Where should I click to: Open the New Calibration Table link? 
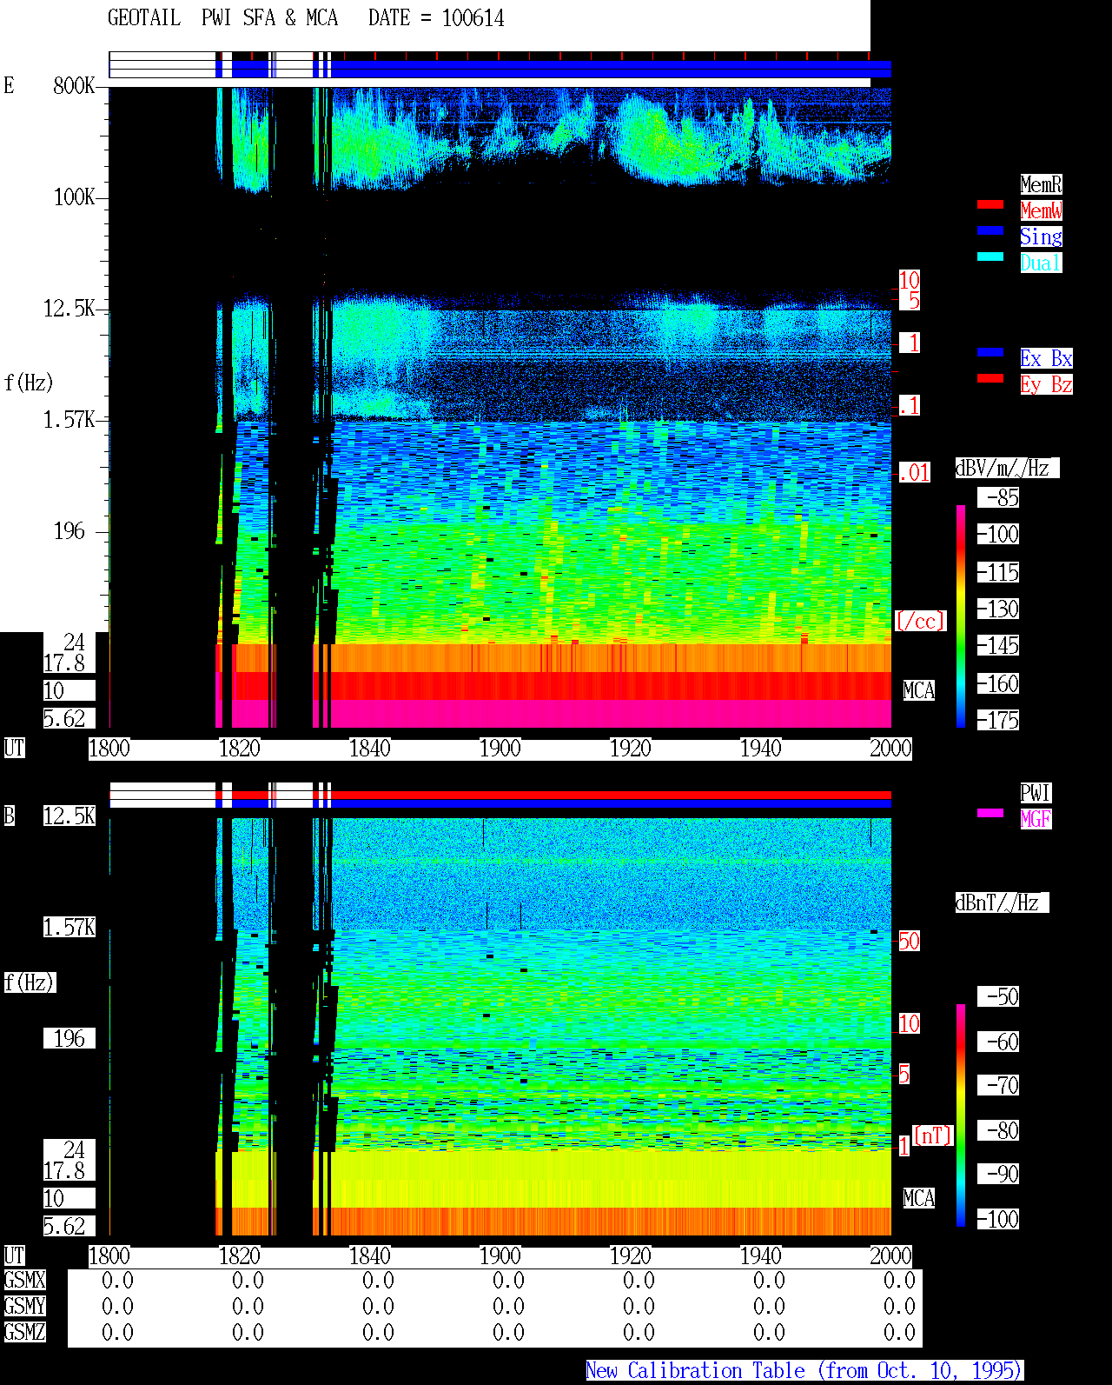point(804,1371)
